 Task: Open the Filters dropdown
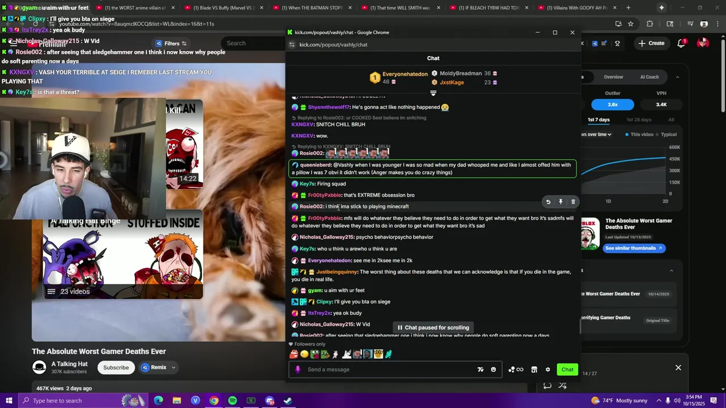(171, 44)
